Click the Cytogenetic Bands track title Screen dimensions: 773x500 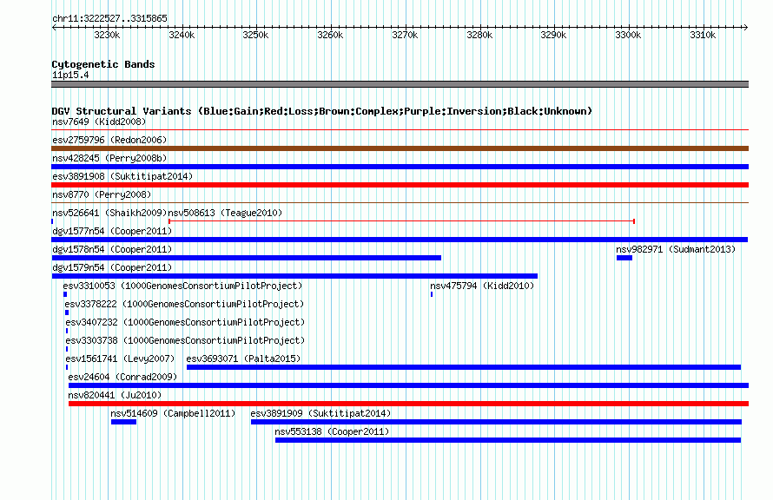tap(103, 64)
